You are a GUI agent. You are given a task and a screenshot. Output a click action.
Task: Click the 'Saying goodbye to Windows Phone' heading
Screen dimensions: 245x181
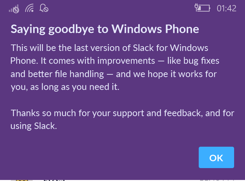point(104,29)
